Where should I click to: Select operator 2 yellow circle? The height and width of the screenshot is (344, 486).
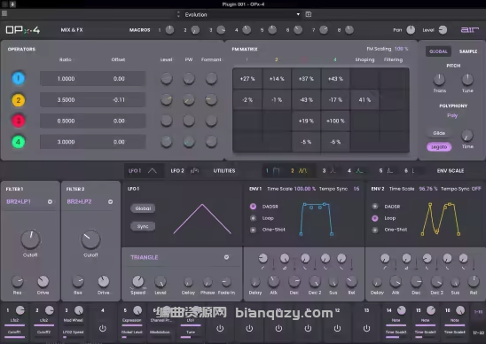click(x=19, y=100)
